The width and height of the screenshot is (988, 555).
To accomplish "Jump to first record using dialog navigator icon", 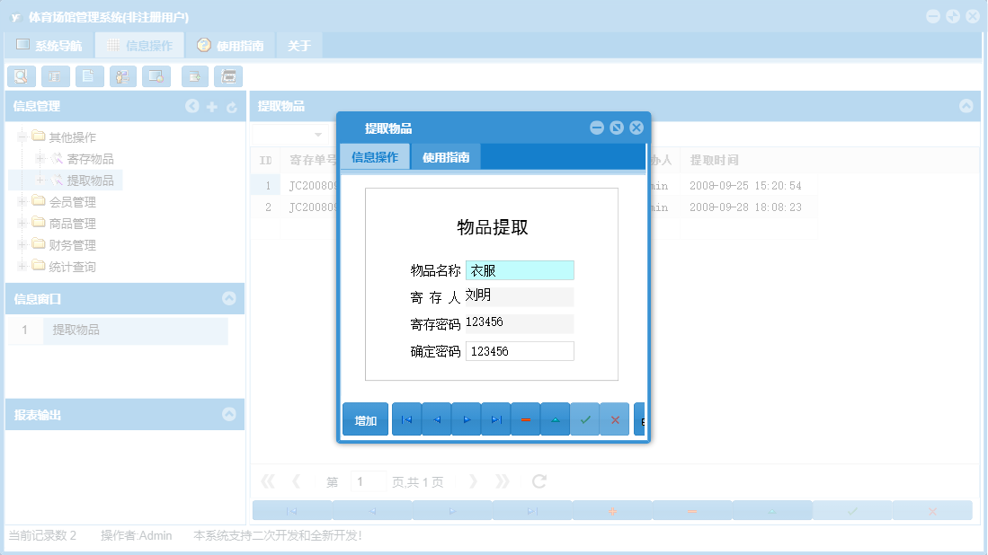I will [x=406, y=419].
